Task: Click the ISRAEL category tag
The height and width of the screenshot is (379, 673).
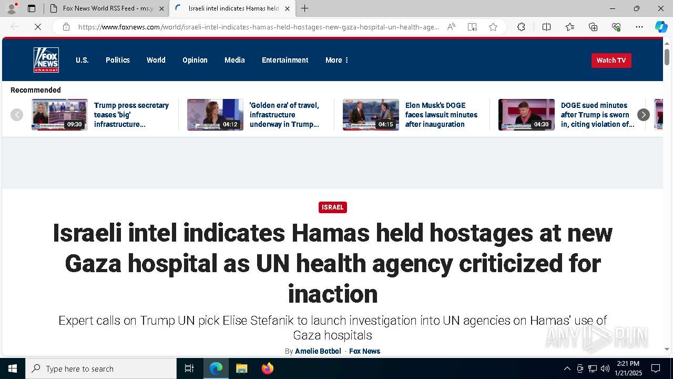Action: coord(333,207)
